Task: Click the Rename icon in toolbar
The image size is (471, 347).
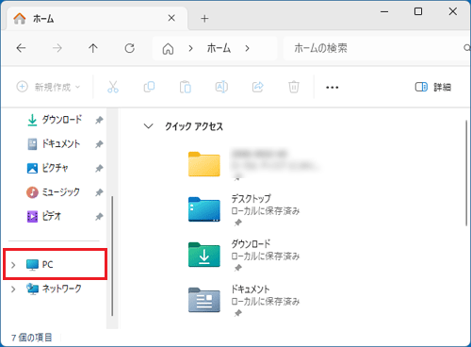Action: 221,87
